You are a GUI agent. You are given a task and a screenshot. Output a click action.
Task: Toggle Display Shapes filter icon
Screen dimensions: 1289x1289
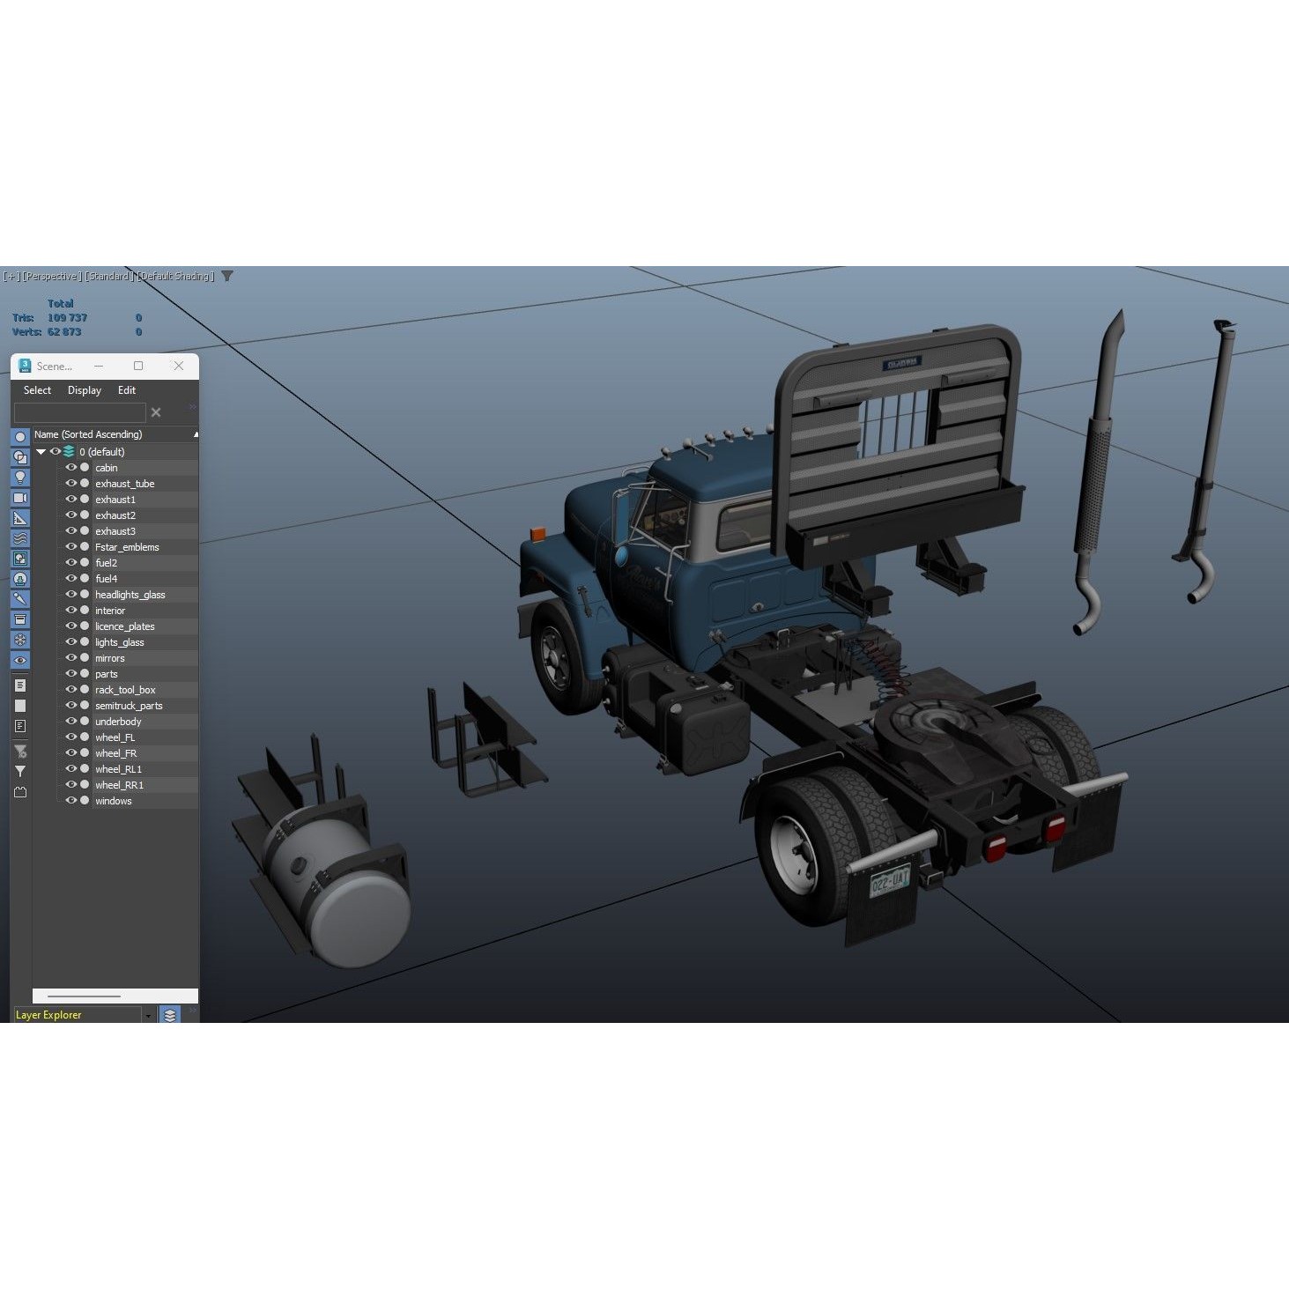20,458
